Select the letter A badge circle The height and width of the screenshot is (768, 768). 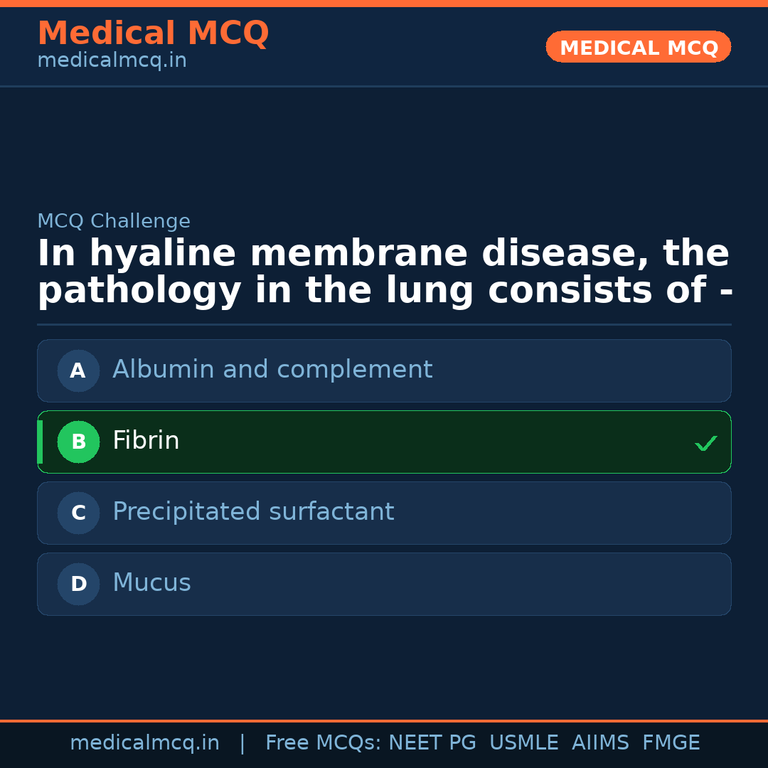(78, 370)
